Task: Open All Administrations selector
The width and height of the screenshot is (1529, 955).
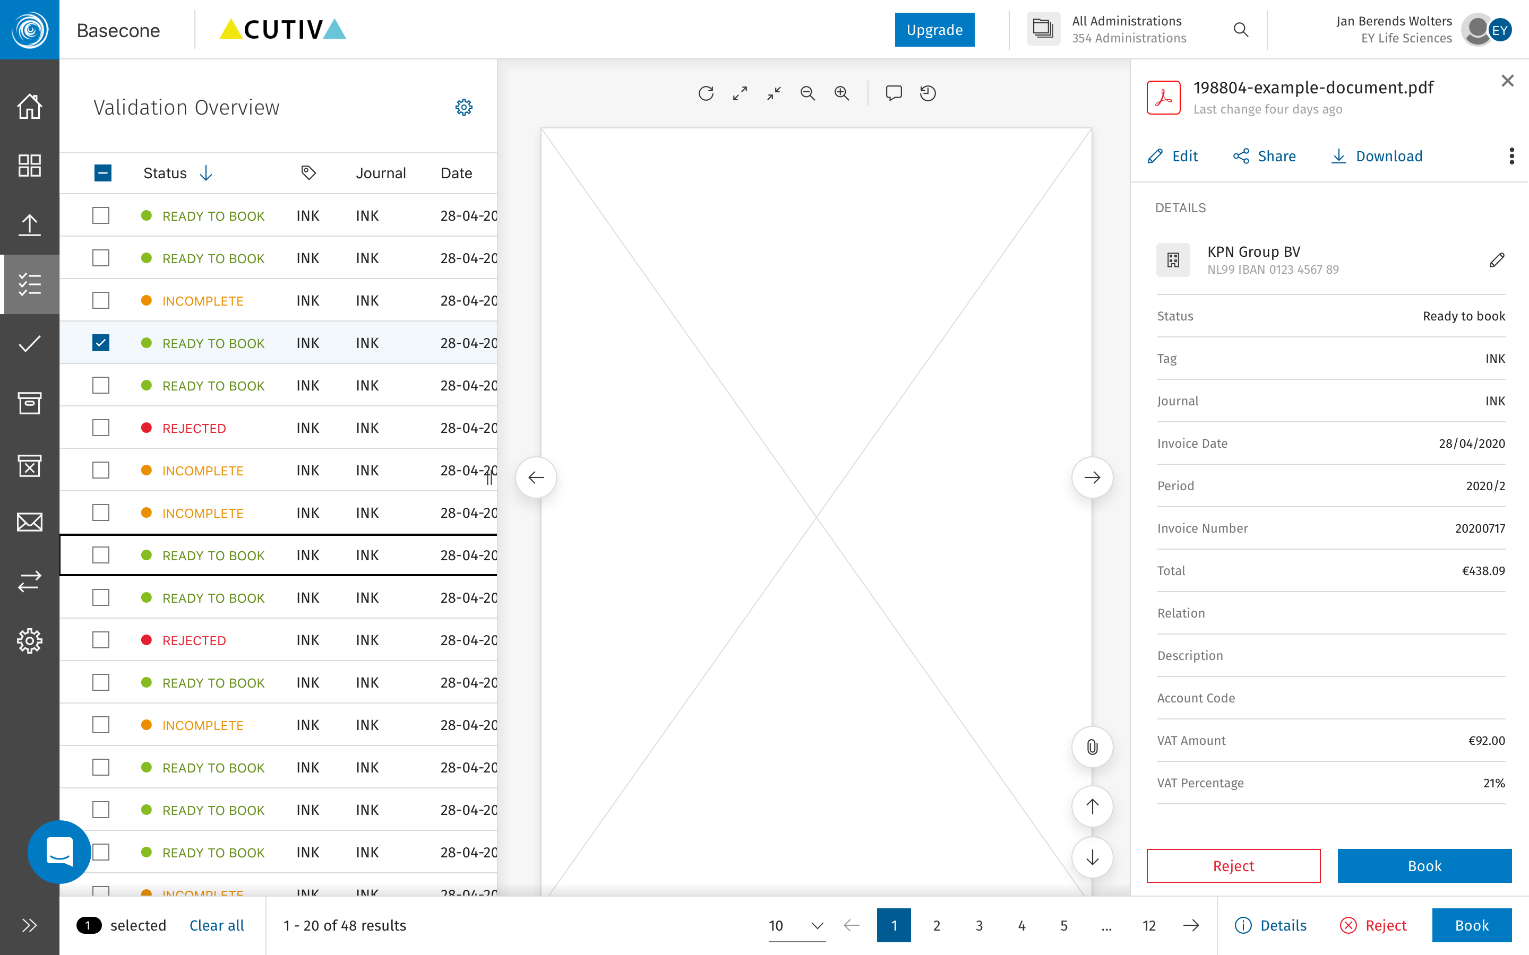Action: click(x=1107, y=30)
